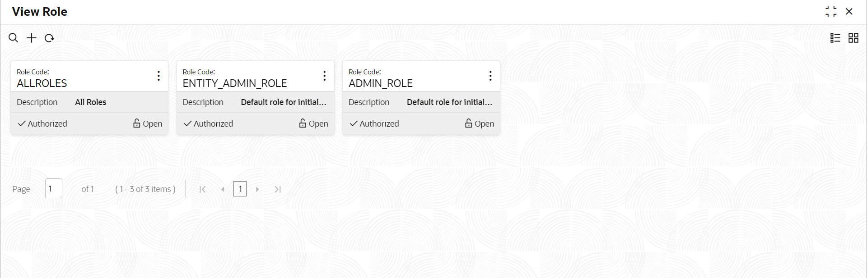Open the ENTITY_ADMIN_ROLE role card

click(235, 83)
